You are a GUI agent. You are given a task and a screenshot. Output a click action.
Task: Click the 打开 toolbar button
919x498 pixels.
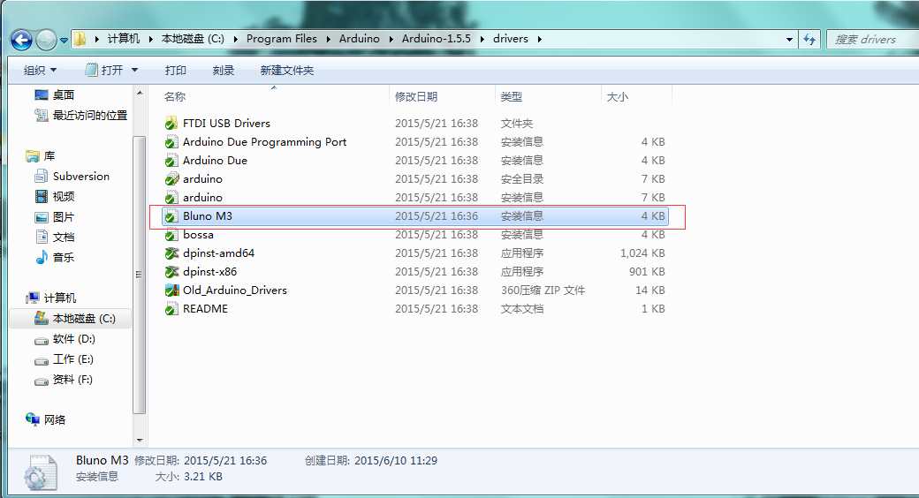[104, 71]
